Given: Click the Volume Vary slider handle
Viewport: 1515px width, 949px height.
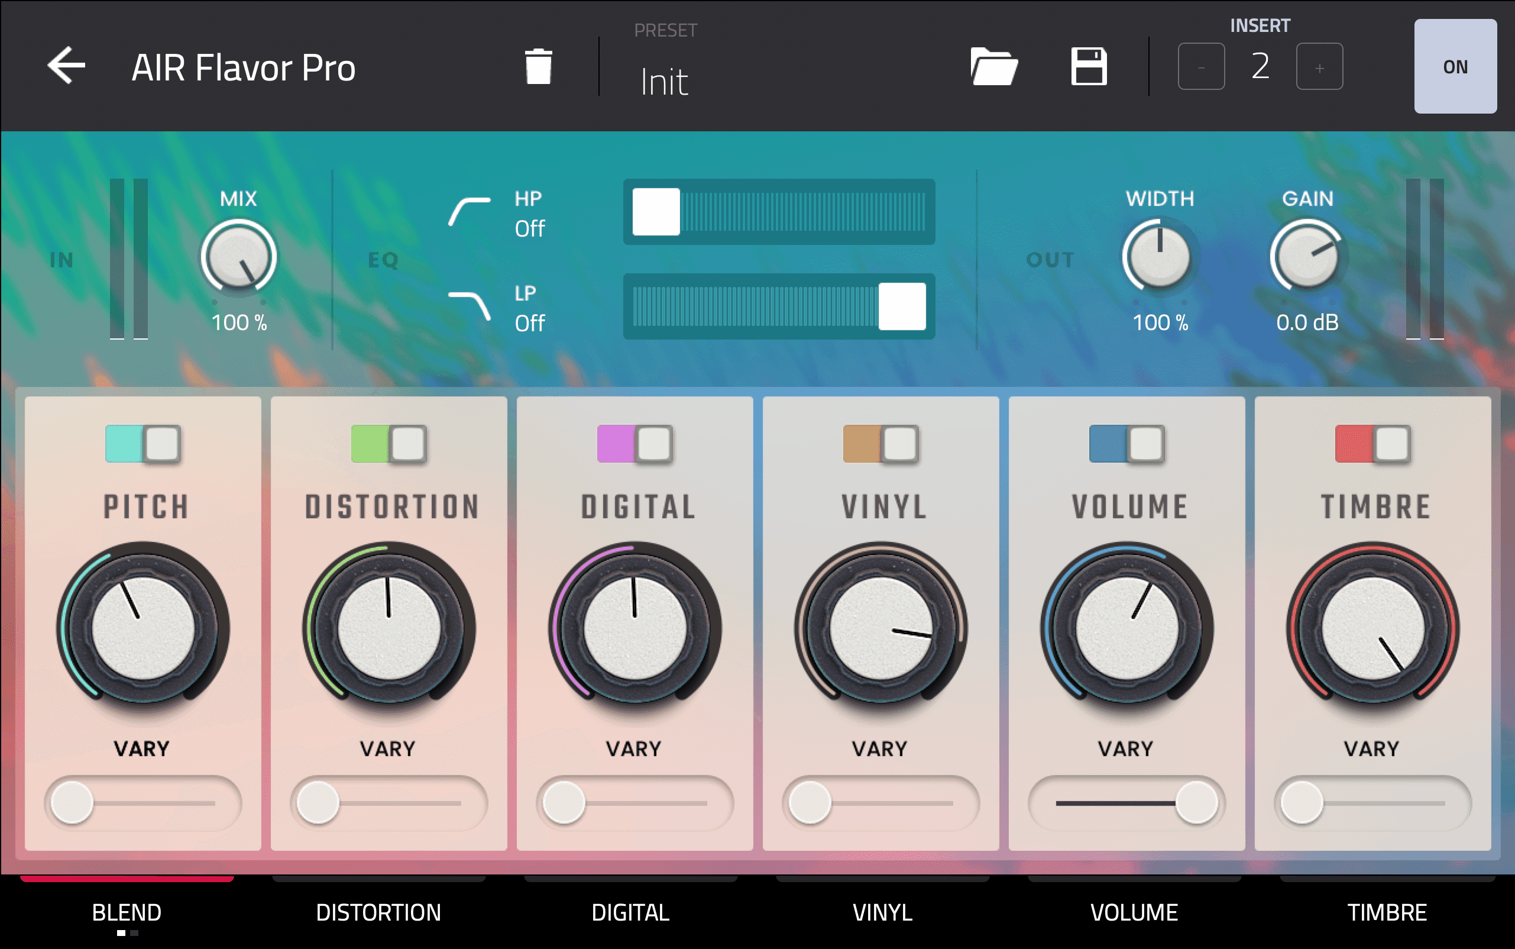Looking at the screenshot, I should click(1196, 803).
